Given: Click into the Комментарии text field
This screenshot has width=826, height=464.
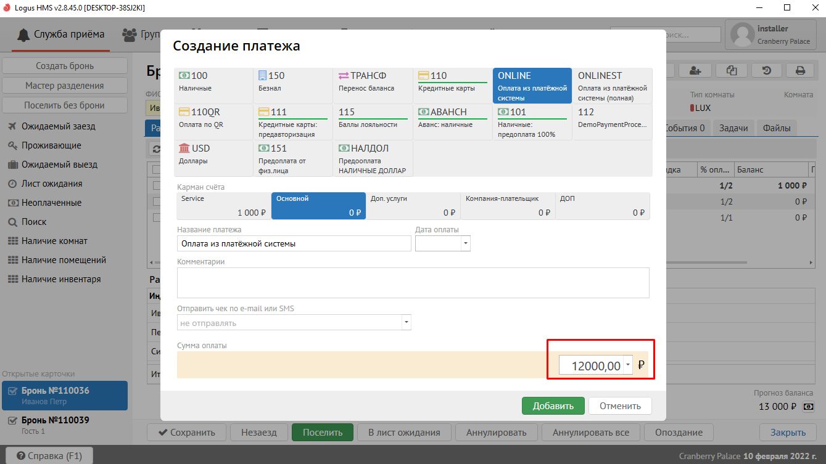Looking at the screenshot, I should (x=413, y=283).
